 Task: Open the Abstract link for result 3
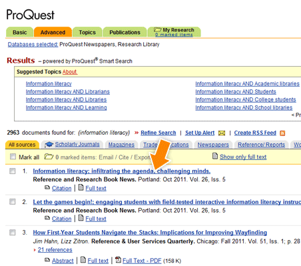coord(63,261)
